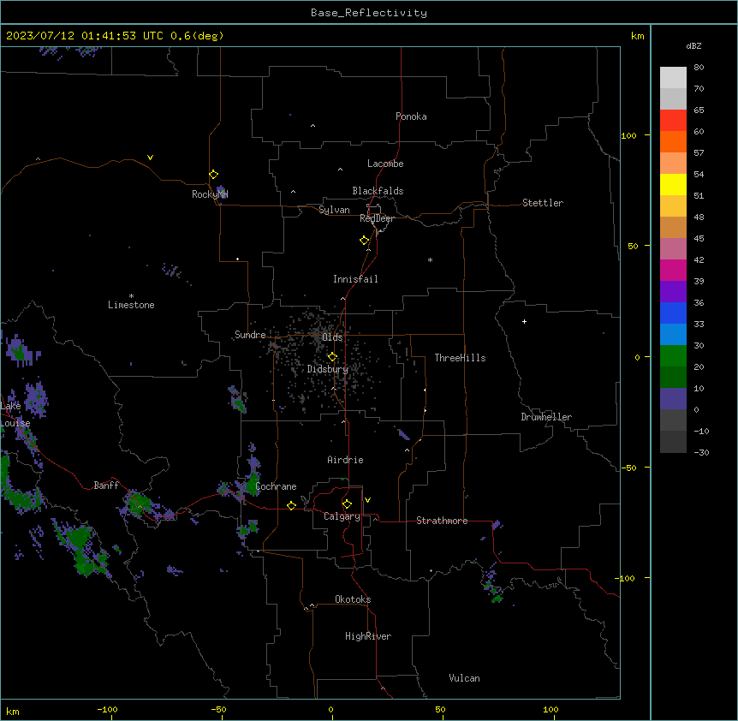Click the Lacombe city label
The width and height of the screenshot is (738, 721).
pos(385,164)
